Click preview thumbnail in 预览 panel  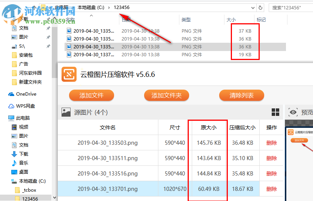(299, 163)
